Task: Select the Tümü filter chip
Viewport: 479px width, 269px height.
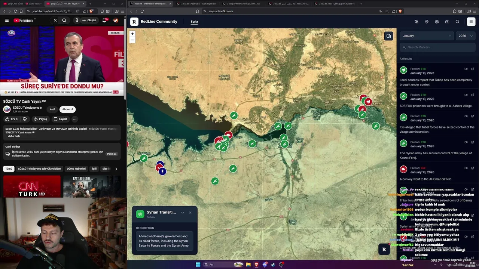Action: point(9,168)
